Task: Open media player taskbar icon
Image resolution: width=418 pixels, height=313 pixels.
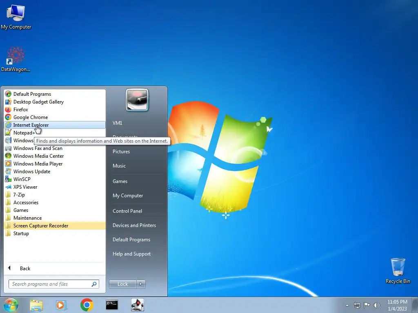Action: click(61, 305)
